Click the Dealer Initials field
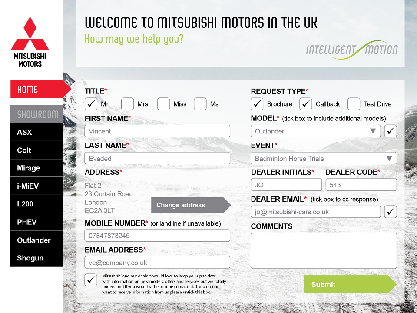Viewport: 417px width, 313px height. coord(286,185)
